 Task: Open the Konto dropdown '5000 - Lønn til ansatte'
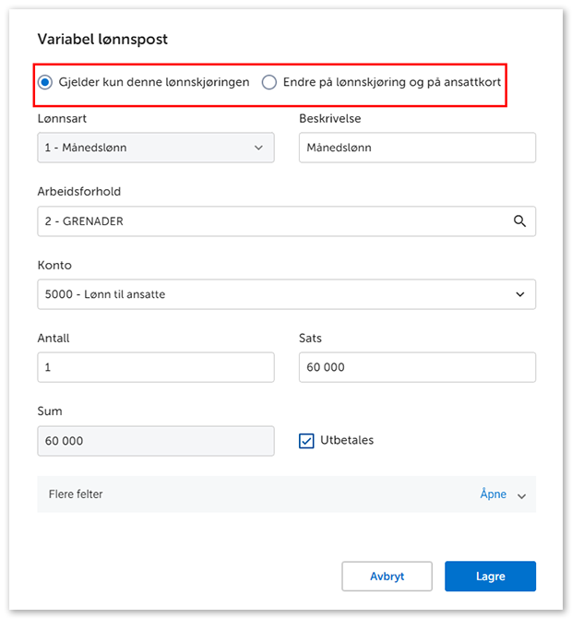point(286,294)
